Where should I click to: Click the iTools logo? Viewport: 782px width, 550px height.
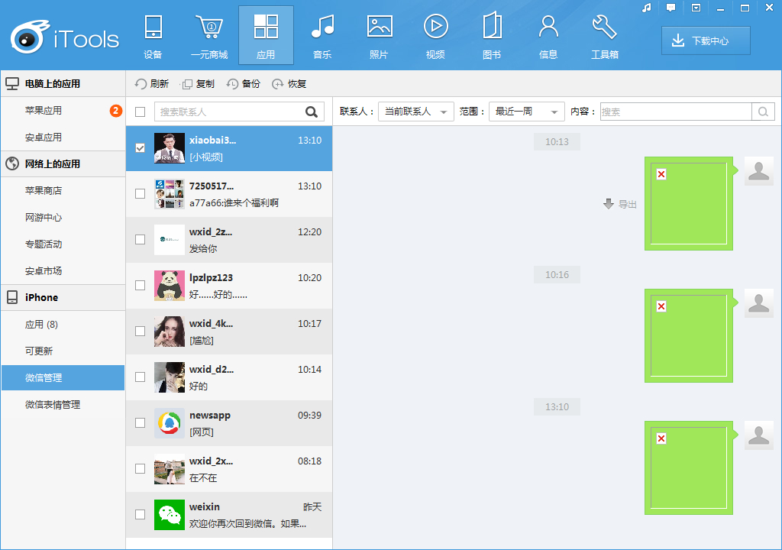(x=65, y=37)
